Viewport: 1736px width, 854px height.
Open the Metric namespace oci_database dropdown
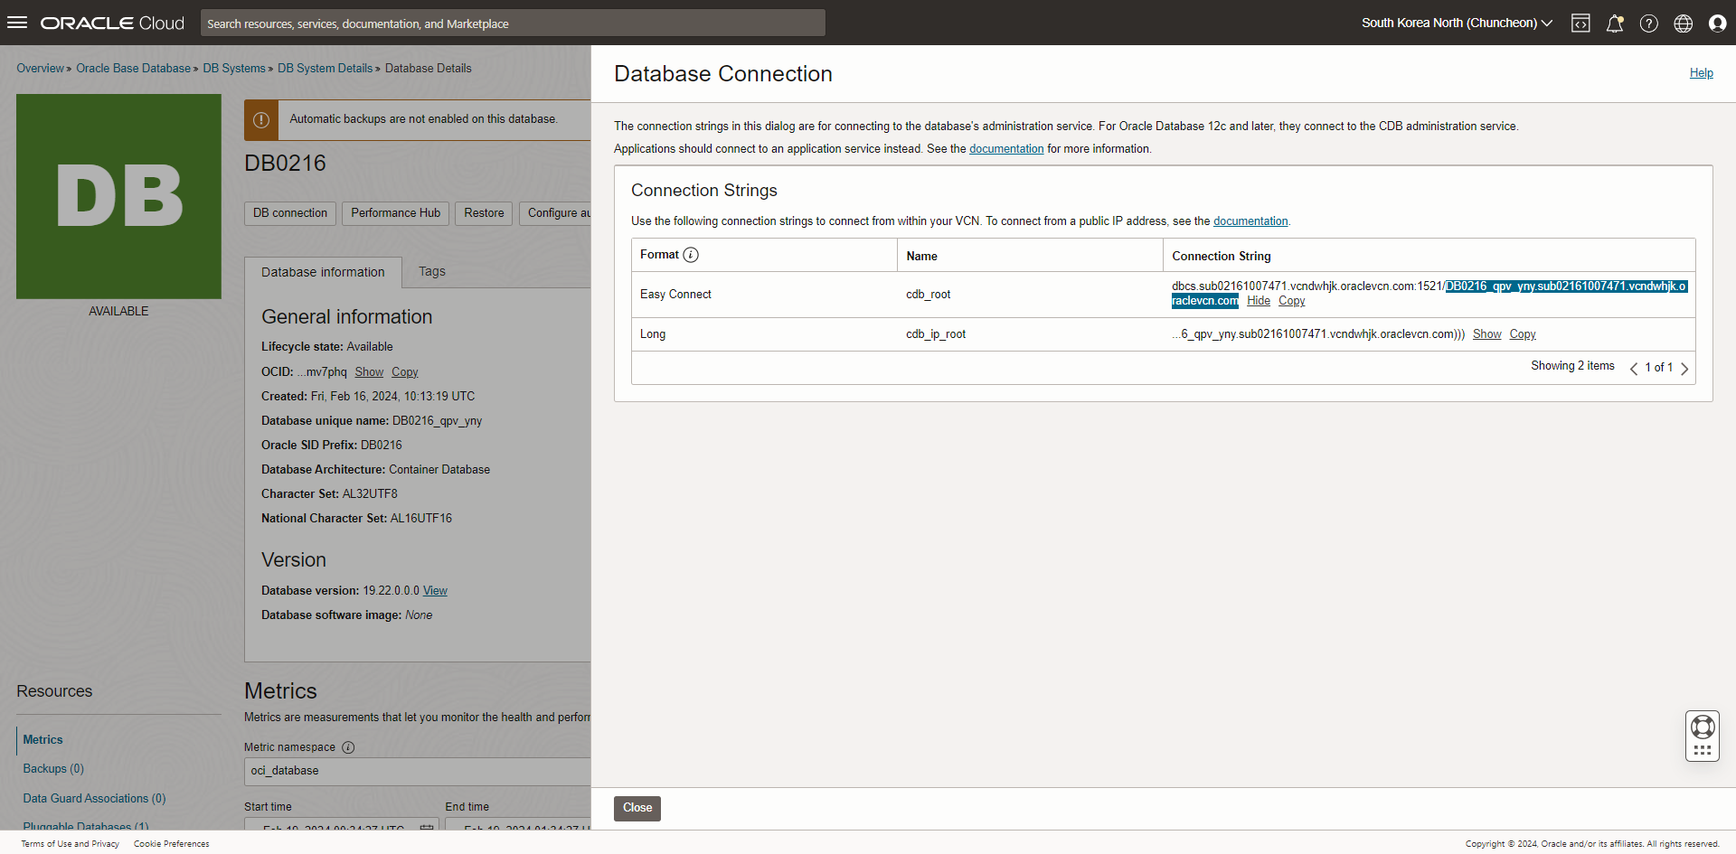click(417, 771)
